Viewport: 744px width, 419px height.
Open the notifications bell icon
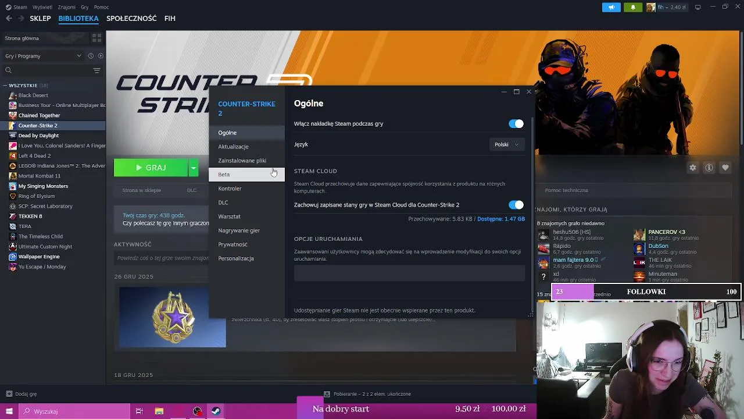click(x=633, y=7)
